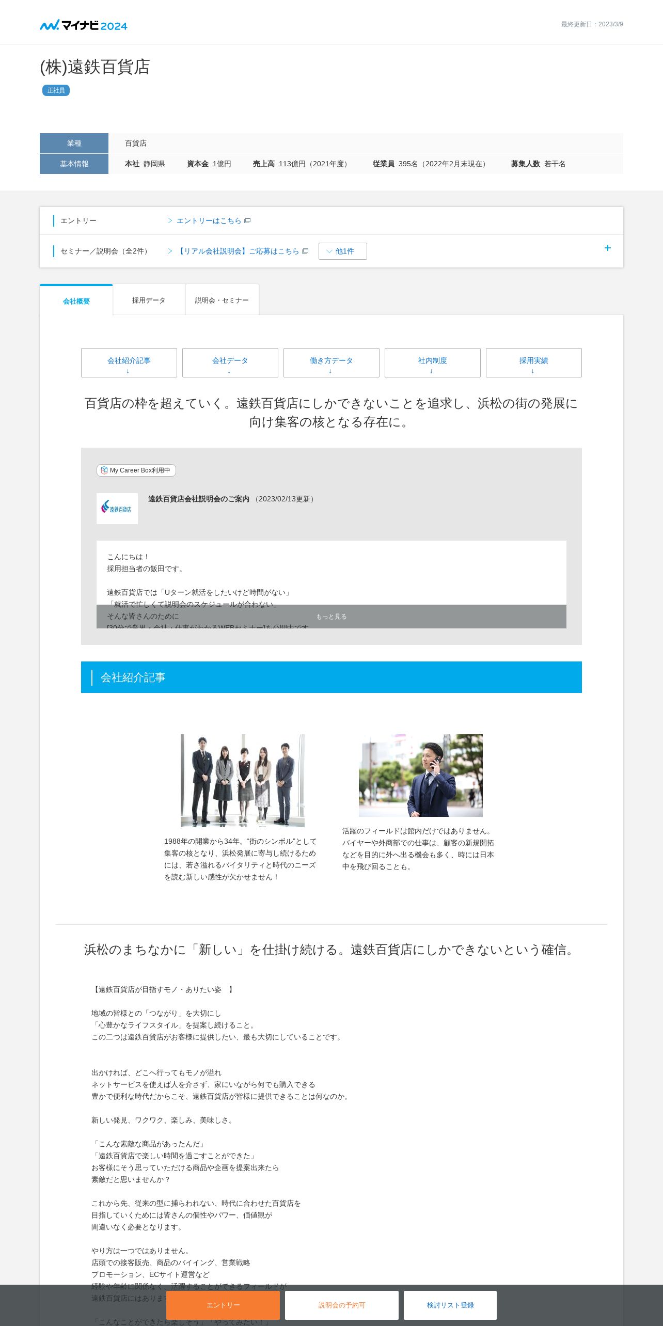Select the 会社概要 tab
Image resolution: width=663 pixels, height=1326 pixels.
coord(76,301)
